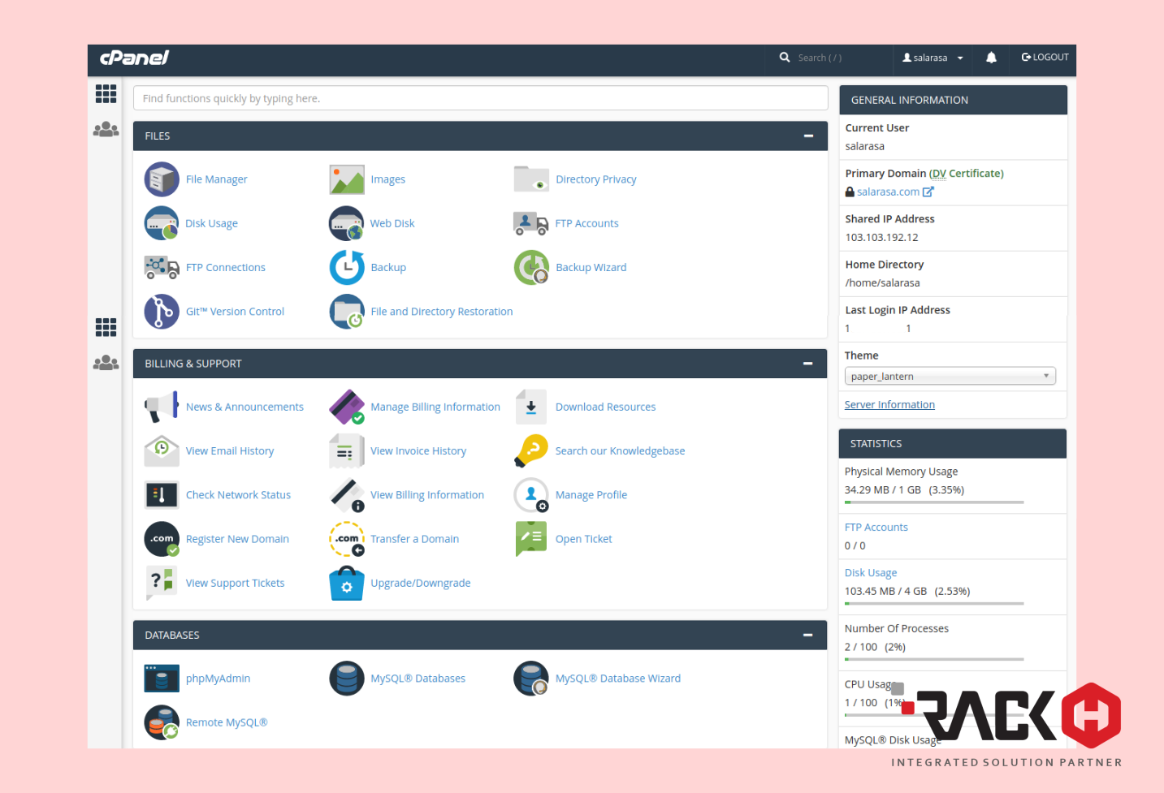
Task: Open the top User Manager people icon in sidebar
Action: point(106,129)
